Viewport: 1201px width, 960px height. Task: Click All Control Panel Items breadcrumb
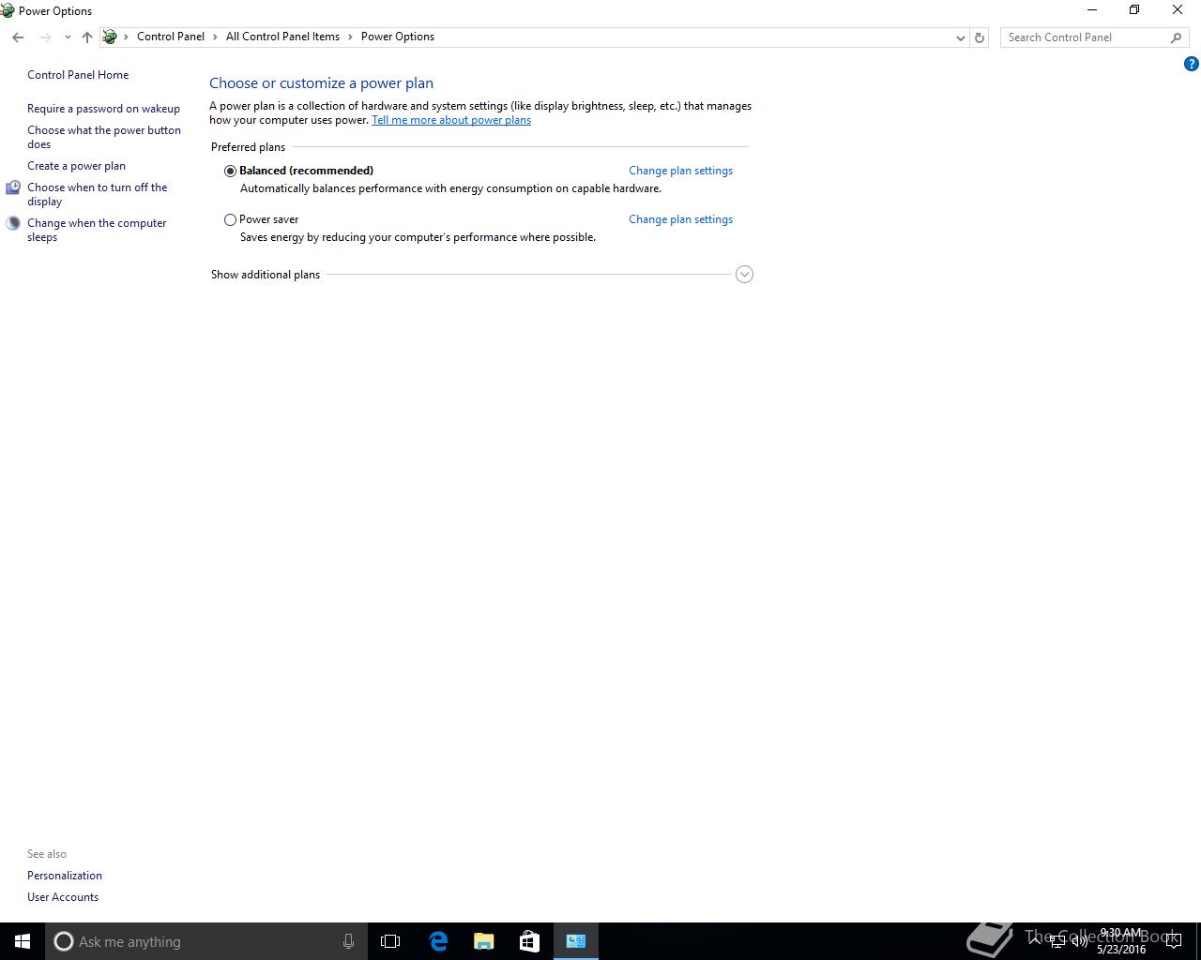click(282, 37)
